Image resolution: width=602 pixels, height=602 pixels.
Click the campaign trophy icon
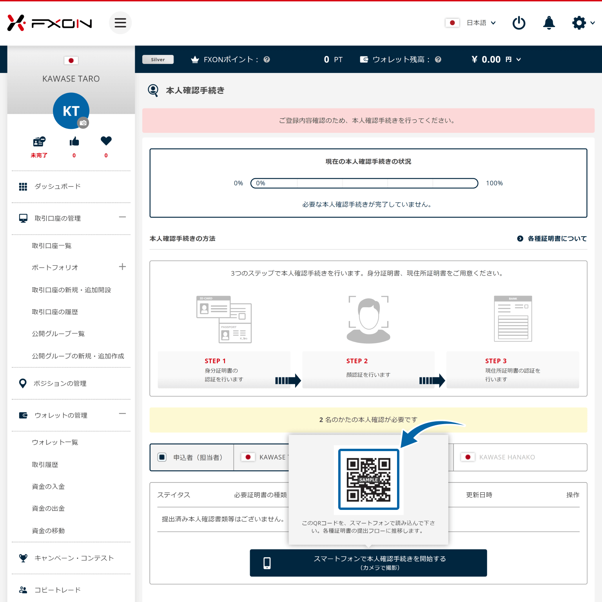[24, 558]
